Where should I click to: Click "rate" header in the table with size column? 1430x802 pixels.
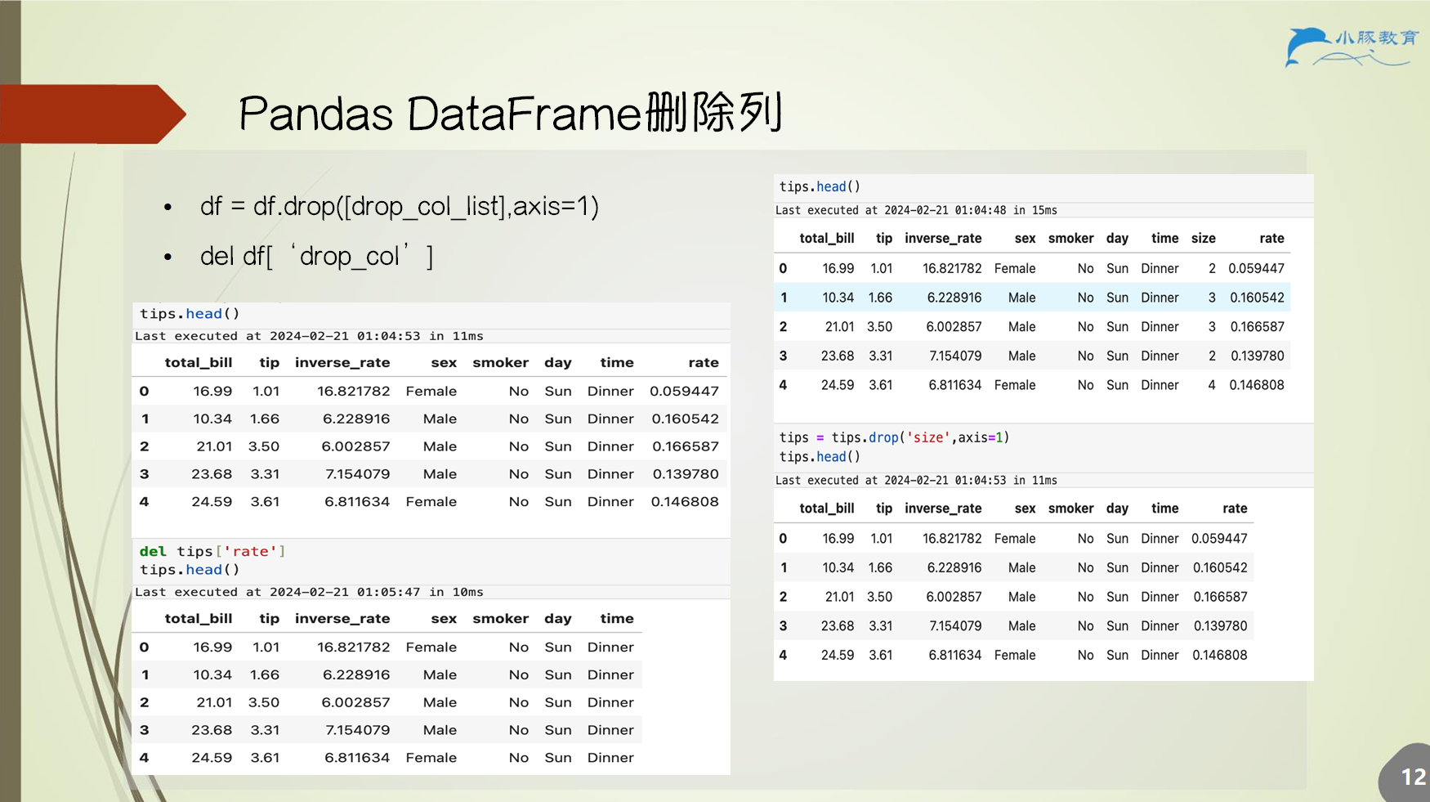pyautogui.click(x=1271, y=238)
